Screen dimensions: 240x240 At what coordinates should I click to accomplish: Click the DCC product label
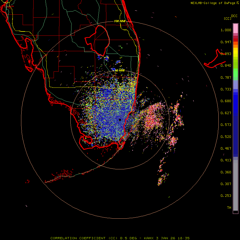pos(234,16)
